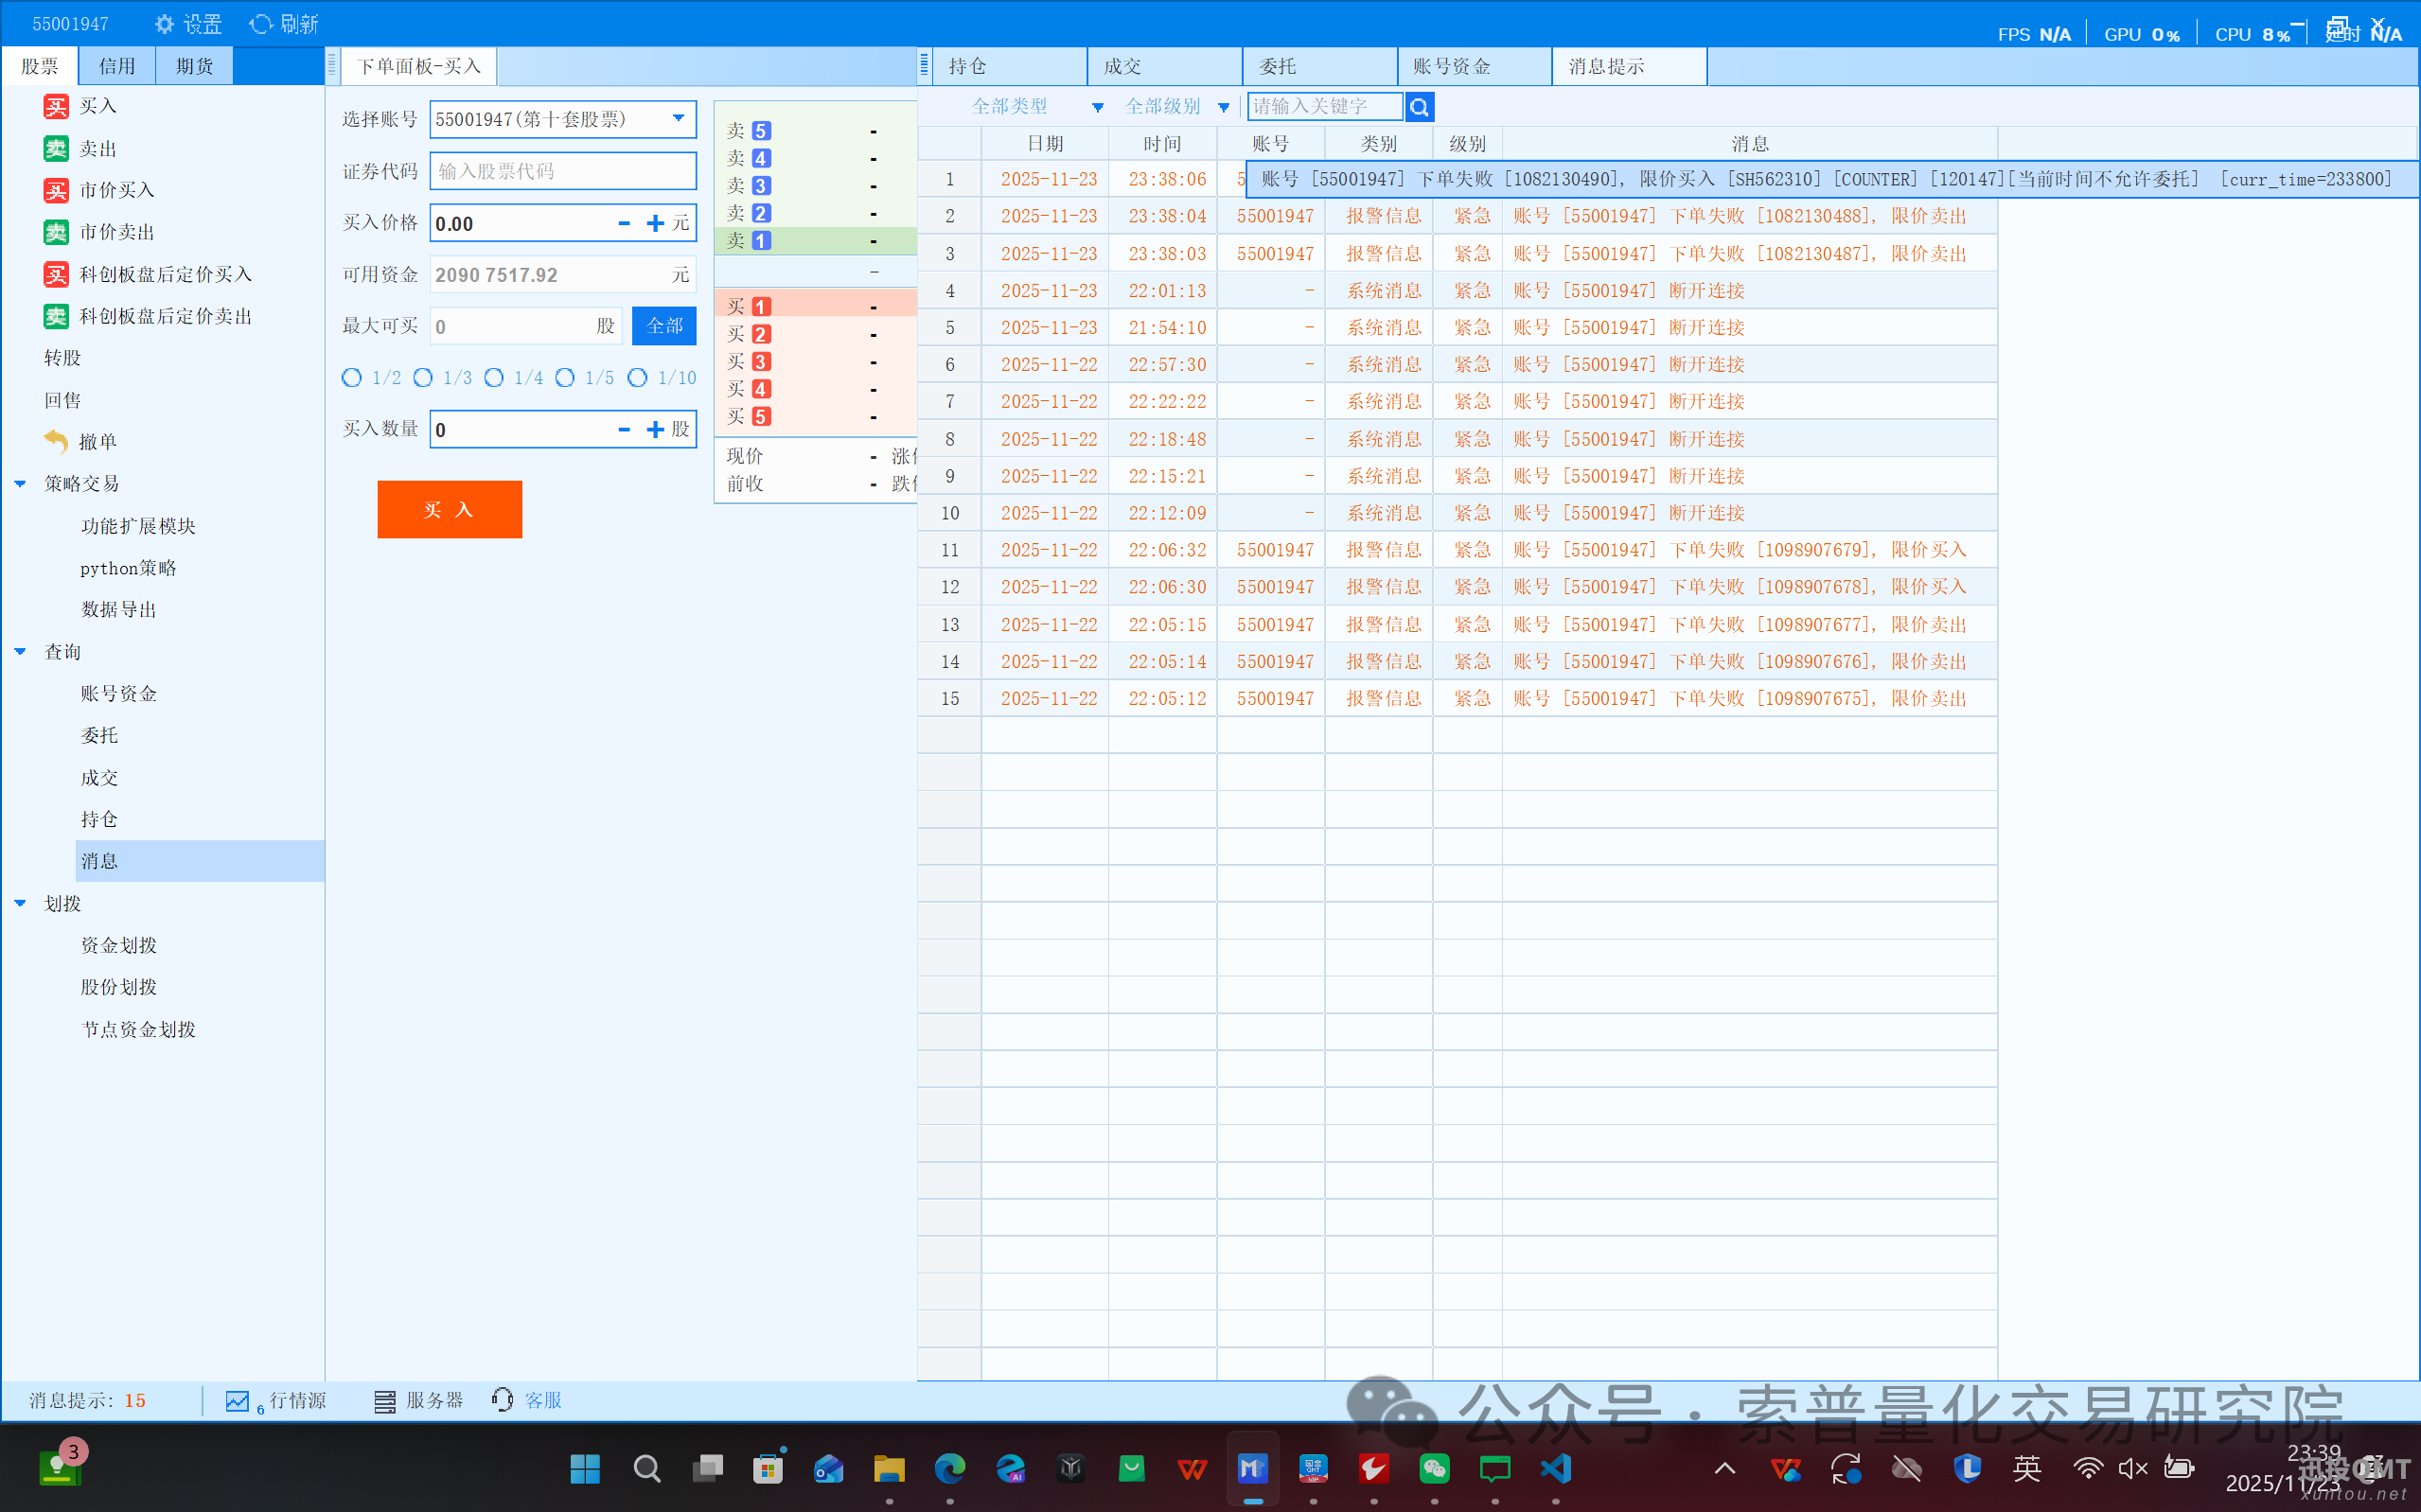Choose the 1/10 position radio button
Image resolution: width=2421 pixels, height=1512 pixels.
point(637,378)
